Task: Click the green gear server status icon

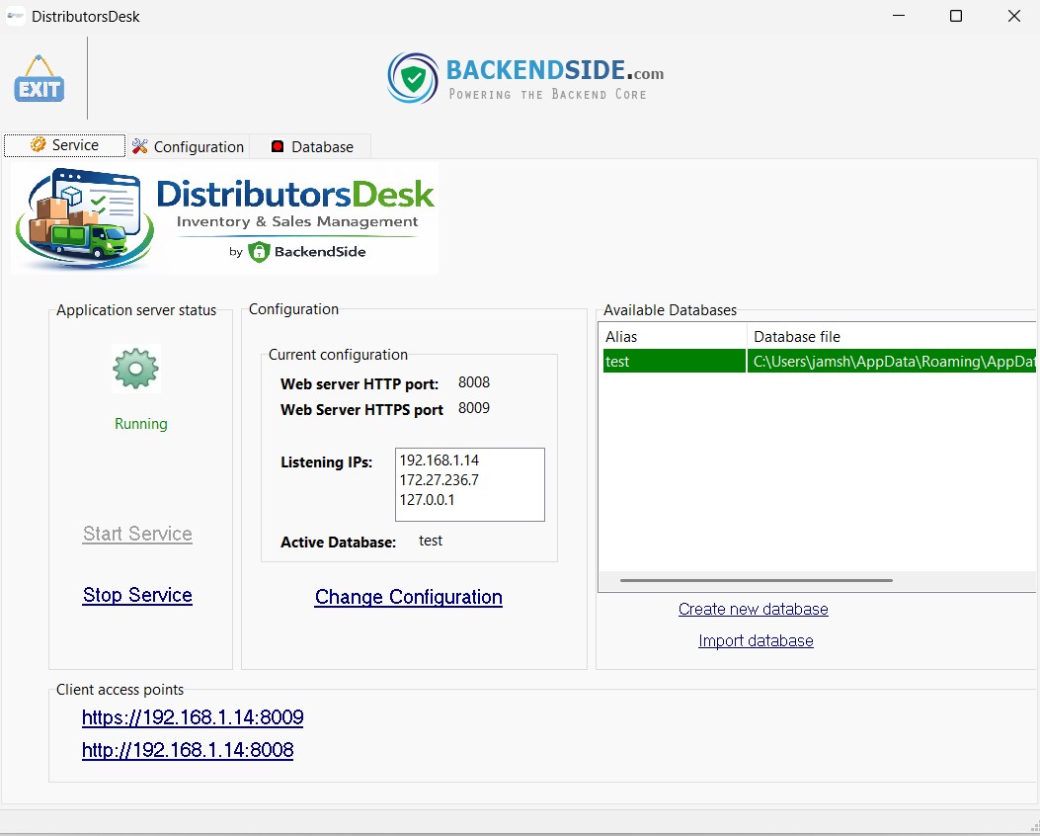Action: [136, 369]
